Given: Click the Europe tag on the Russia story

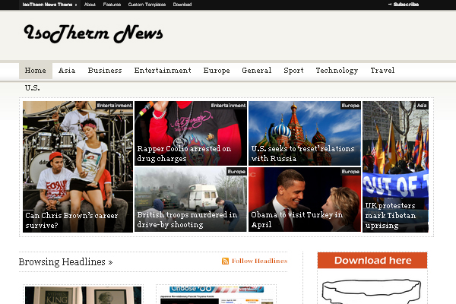Looking at the screenshot, I should (x=350, y=106).
